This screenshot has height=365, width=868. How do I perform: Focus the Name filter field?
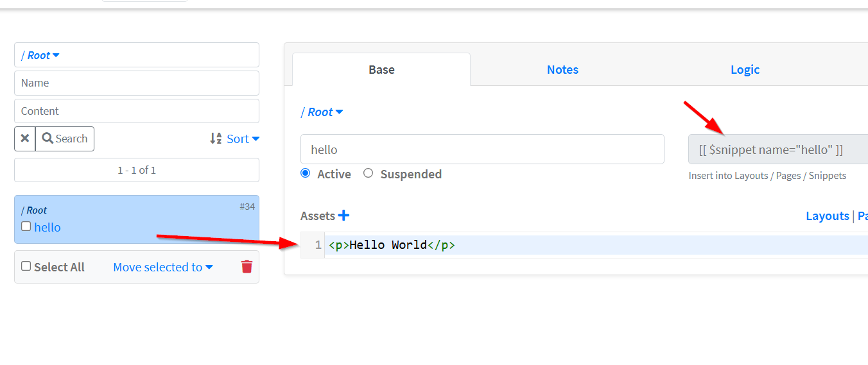click(137, 83)
